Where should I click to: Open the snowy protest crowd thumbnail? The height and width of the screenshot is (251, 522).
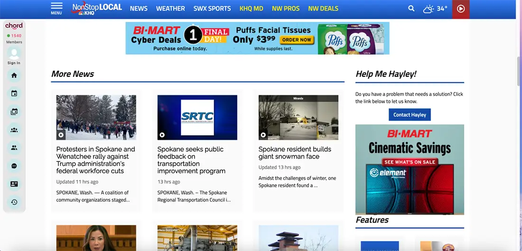tap(96, 118)
